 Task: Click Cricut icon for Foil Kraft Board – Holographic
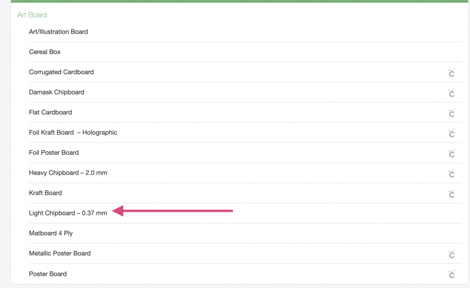tap(452, 133)
